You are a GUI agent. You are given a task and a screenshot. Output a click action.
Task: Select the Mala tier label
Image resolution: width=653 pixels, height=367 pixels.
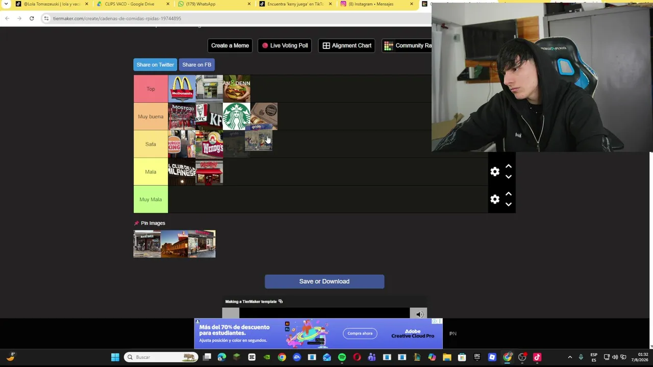(x=150, y=172)
